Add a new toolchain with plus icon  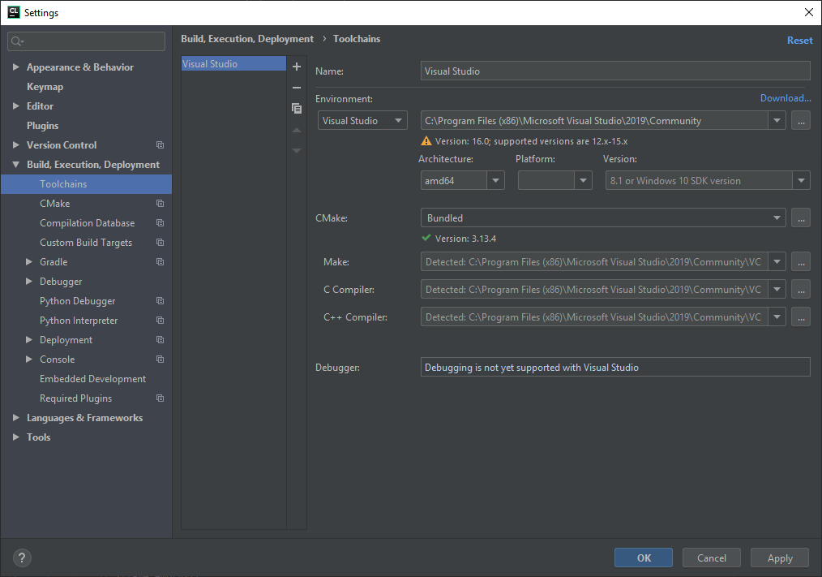coord(296,67)
